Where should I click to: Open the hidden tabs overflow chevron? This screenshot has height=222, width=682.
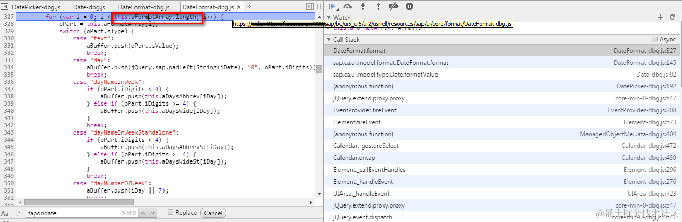point(249,7)
